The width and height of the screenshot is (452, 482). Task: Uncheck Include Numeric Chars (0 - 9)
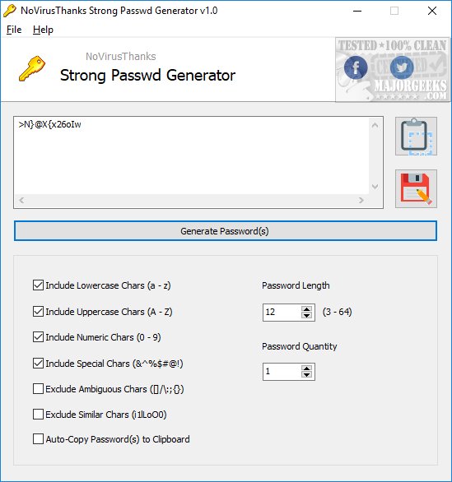[x=38, y=337]
